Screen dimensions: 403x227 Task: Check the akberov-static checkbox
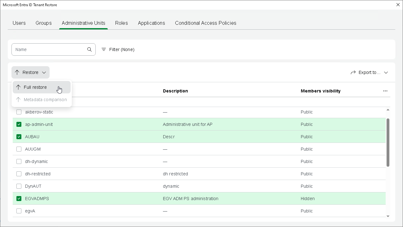19,112
